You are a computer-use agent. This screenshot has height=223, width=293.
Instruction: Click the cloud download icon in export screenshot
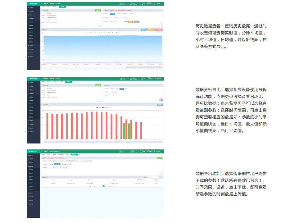point(160,174)
